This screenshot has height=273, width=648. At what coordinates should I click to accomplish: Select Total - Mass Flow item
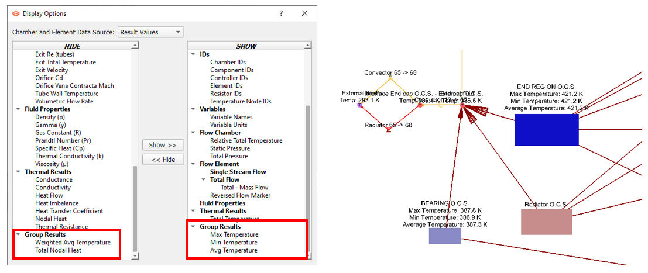pos(244,188)
